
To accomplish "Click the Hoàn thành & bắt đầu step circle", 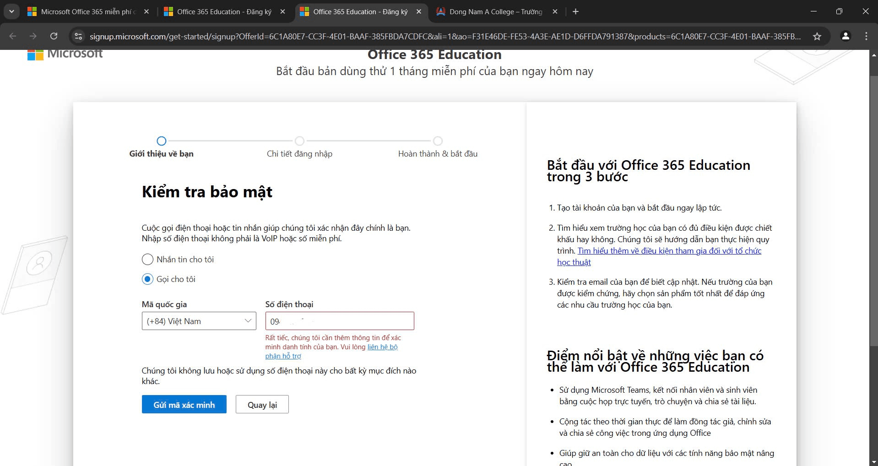I will click(438, 141).
